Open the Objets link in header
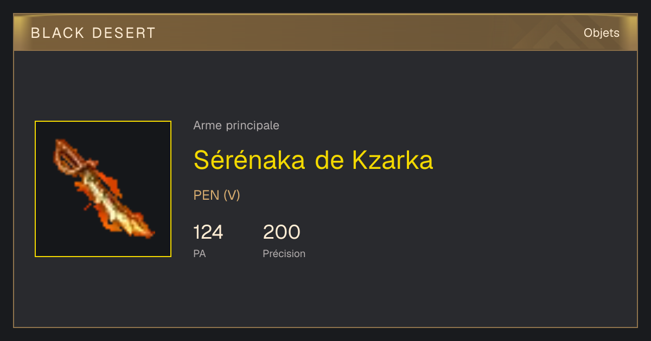 (x=602, y=33)
